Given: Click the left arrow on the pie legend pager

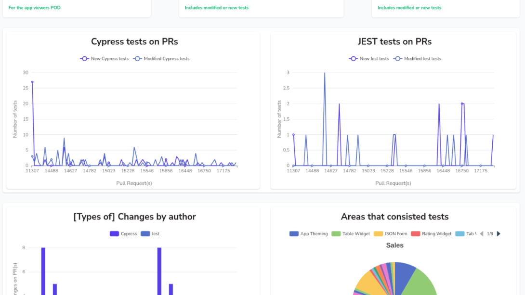Looking at the screenshot, I should [x=482, y=233].
